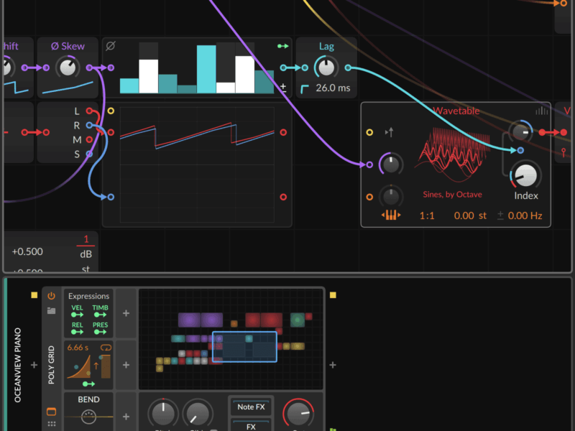
Task: Click the loop icon in the envelope panel
Action: tap(106, 348)
